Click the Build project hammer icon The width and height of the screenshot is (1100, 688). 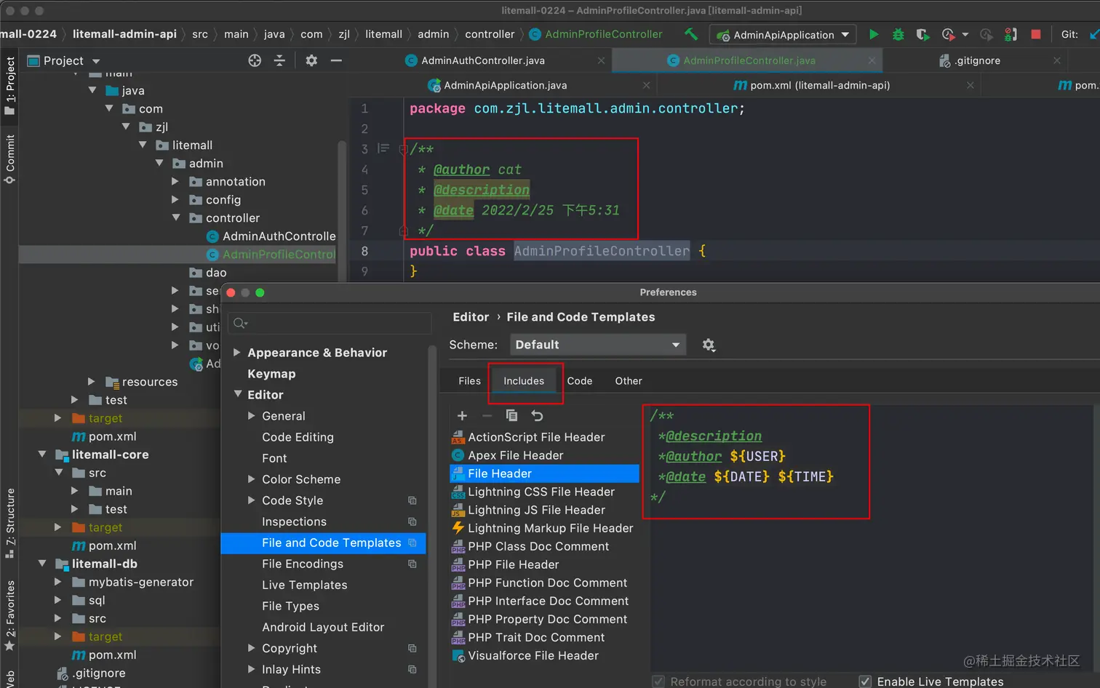[690, 34]
